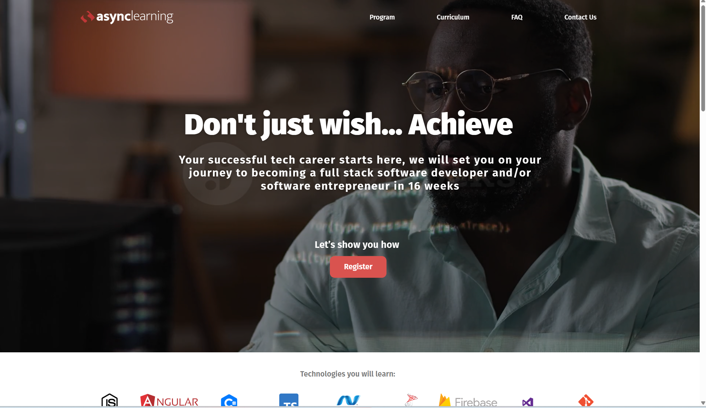This screenshot has width=706, height=408.
Task: Click the red Register button
Action: pyautogui.click(x=358, y=267)
